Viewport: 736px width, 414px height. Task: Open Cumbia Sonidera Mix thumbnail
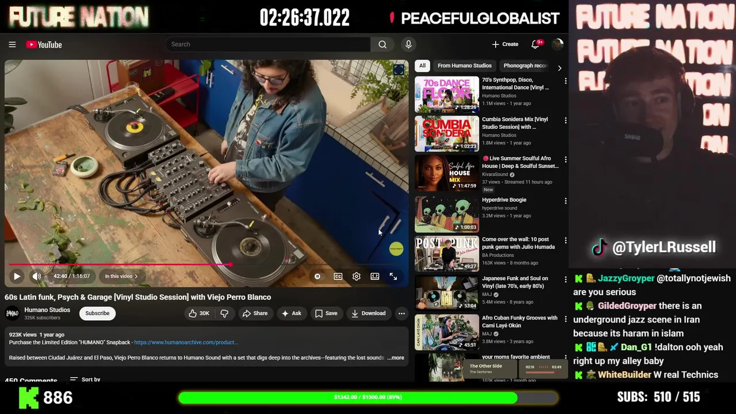tap(447, 134)
